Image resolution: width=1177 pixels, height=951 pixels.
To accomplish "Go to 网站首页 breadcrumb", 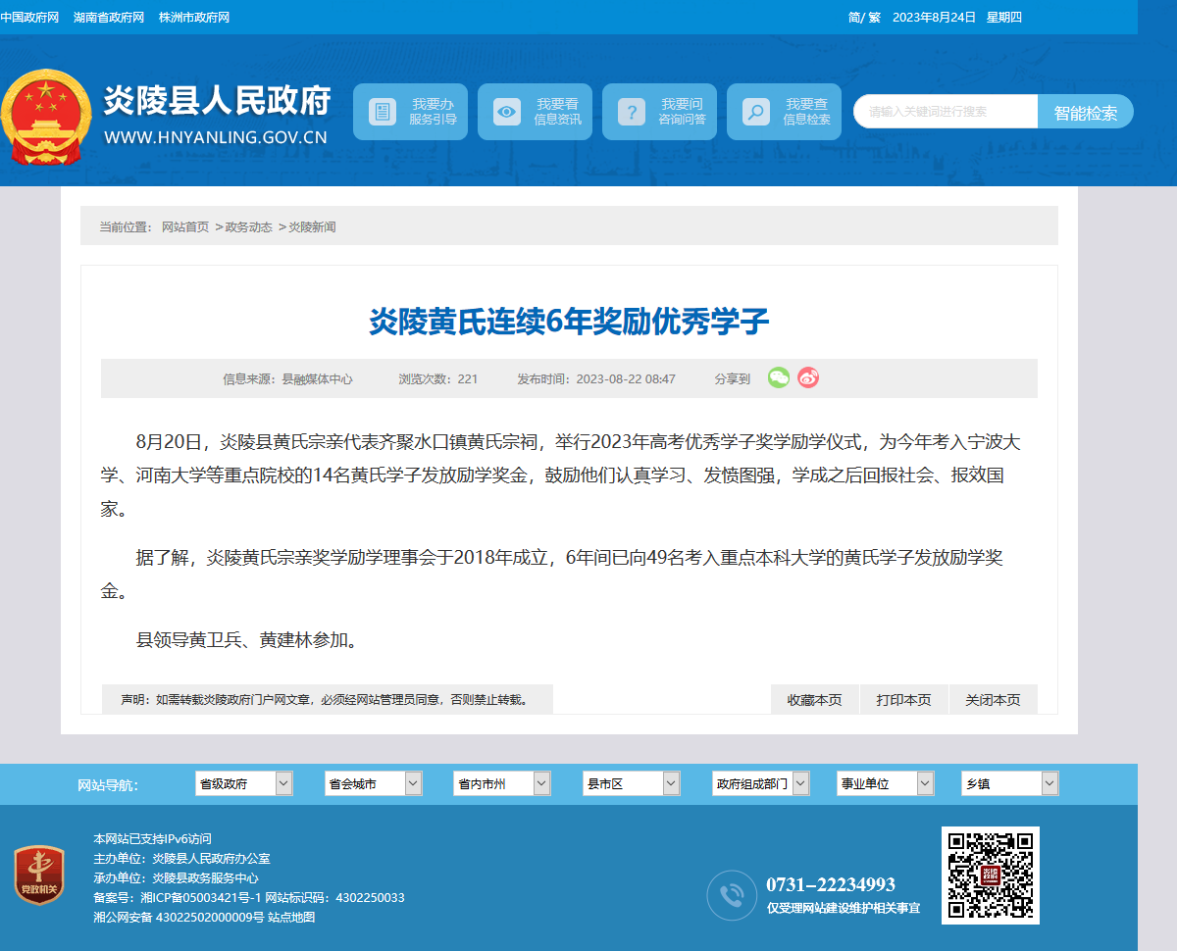I will point(185,227).
